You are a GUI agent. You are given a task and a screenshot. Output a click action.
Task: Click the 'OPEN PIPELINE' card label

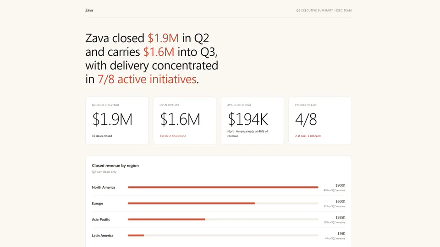(170, 105)
